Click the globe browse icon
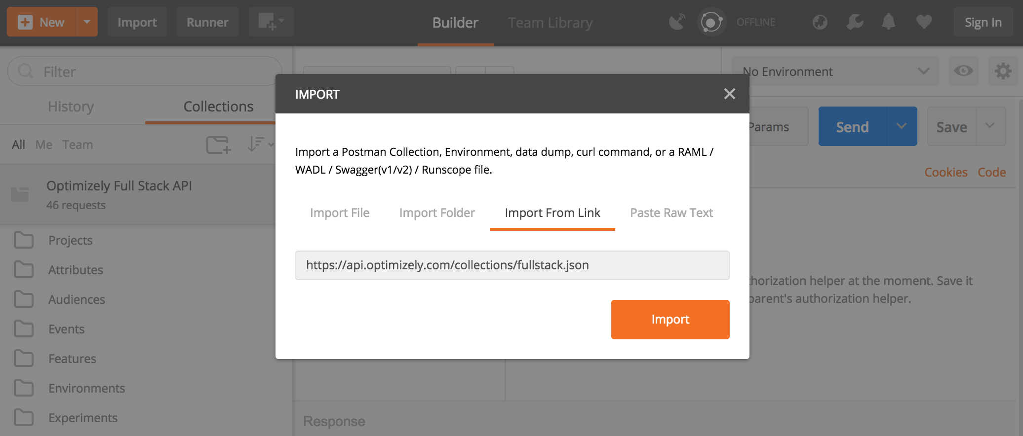This screenshot has width=1023, height=436. (820, 22)
